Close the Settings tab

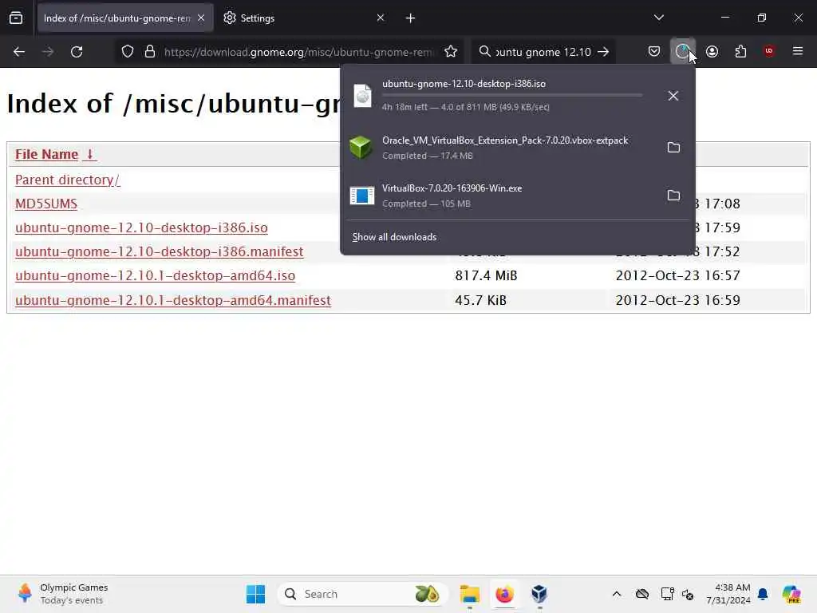click(381, 18)
